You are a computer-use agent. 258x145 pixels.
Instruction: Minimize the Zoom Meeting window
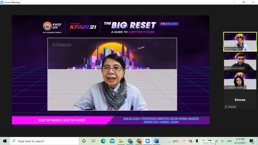coord(234,2)
